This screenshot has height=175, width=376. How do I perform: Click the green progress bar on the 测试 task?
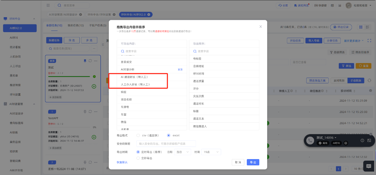69,76
